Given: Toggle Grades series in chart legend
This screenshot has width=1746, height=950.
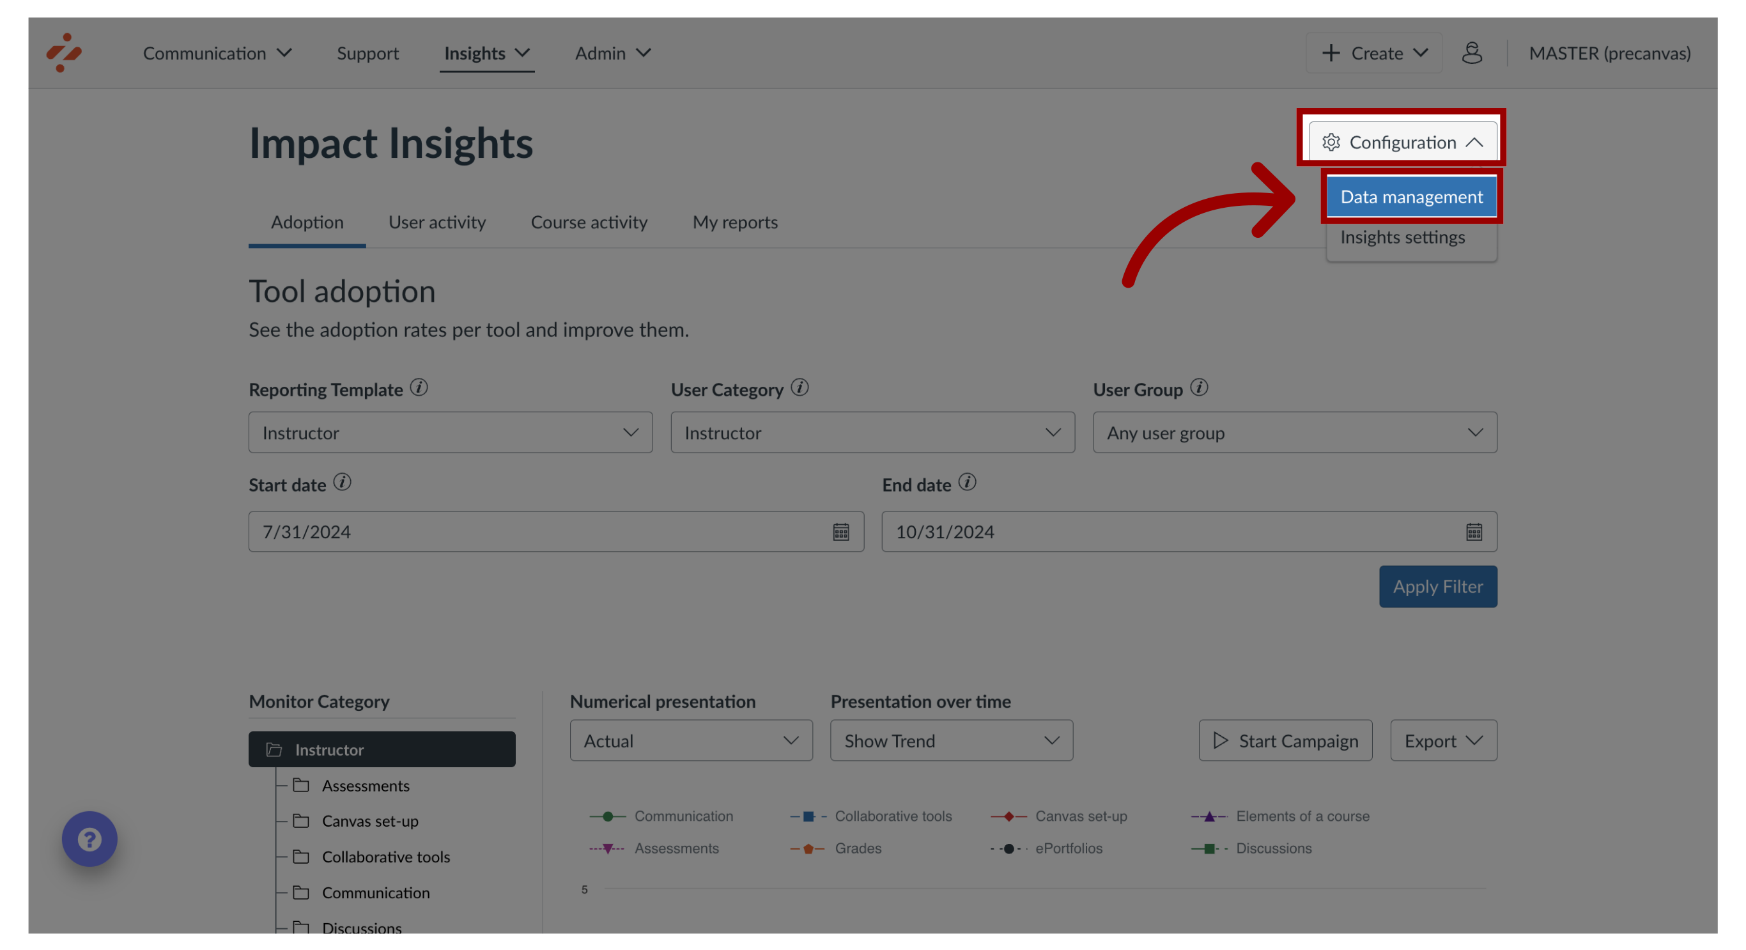Looking at the screenshot, I should click(836, 848).
